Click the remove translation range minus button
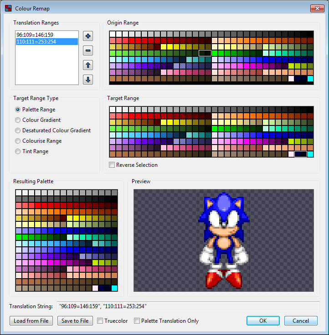 pos(88,50)
